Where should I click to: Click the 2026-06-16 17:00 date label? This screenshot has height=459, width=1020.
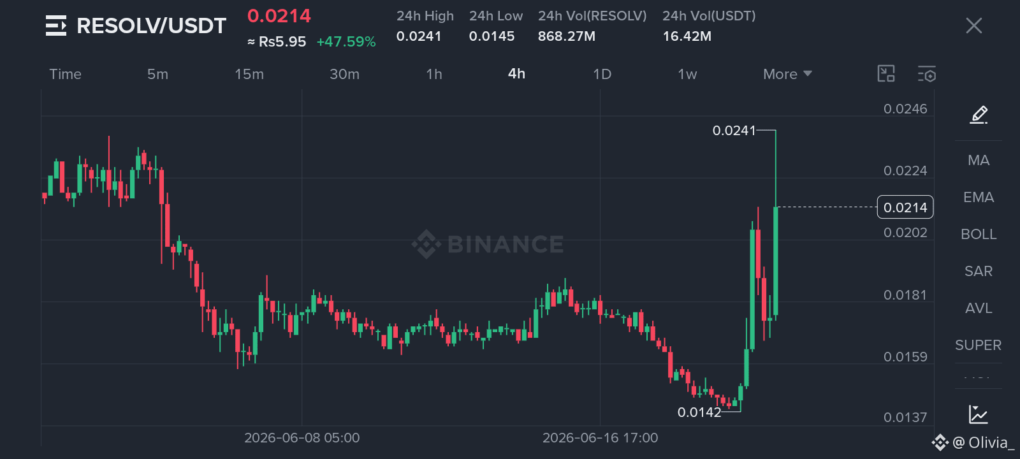[601, 438]
